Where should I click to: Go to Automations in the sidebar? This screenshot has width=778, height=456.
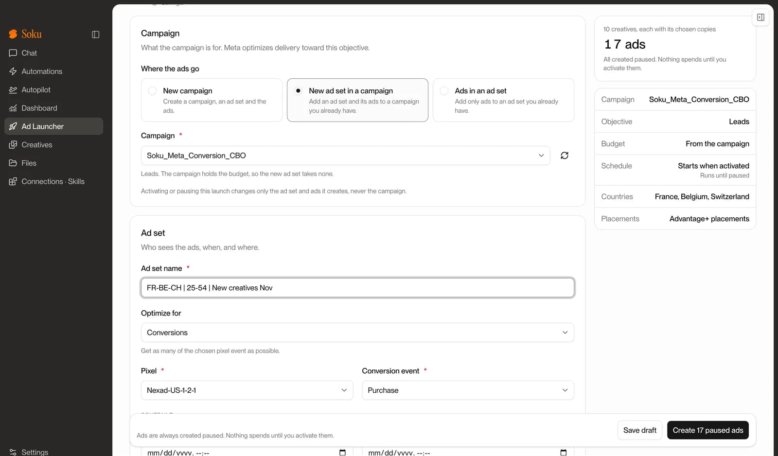point(53,71)
